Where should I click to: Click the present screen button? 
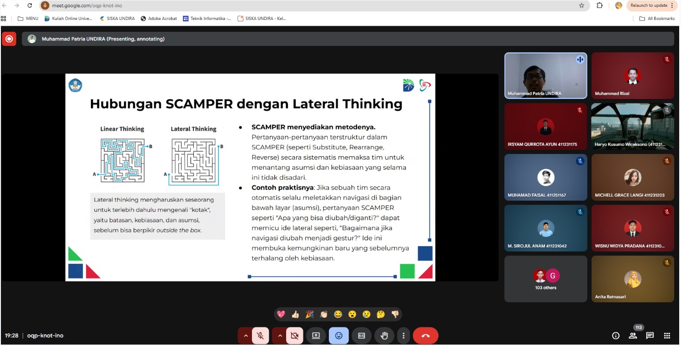click(x=316, y=336)
